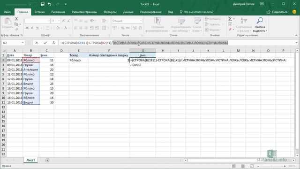This screenshot has height=169, width=300.
Task: Open the Формулы ribbon tab
Action: click(110, 12)
